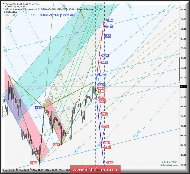Image resolution: width=190 pixels, height=174 pixels.
Task: Click the #USDX.H1 symbol title text
Action: click(11, 4)
